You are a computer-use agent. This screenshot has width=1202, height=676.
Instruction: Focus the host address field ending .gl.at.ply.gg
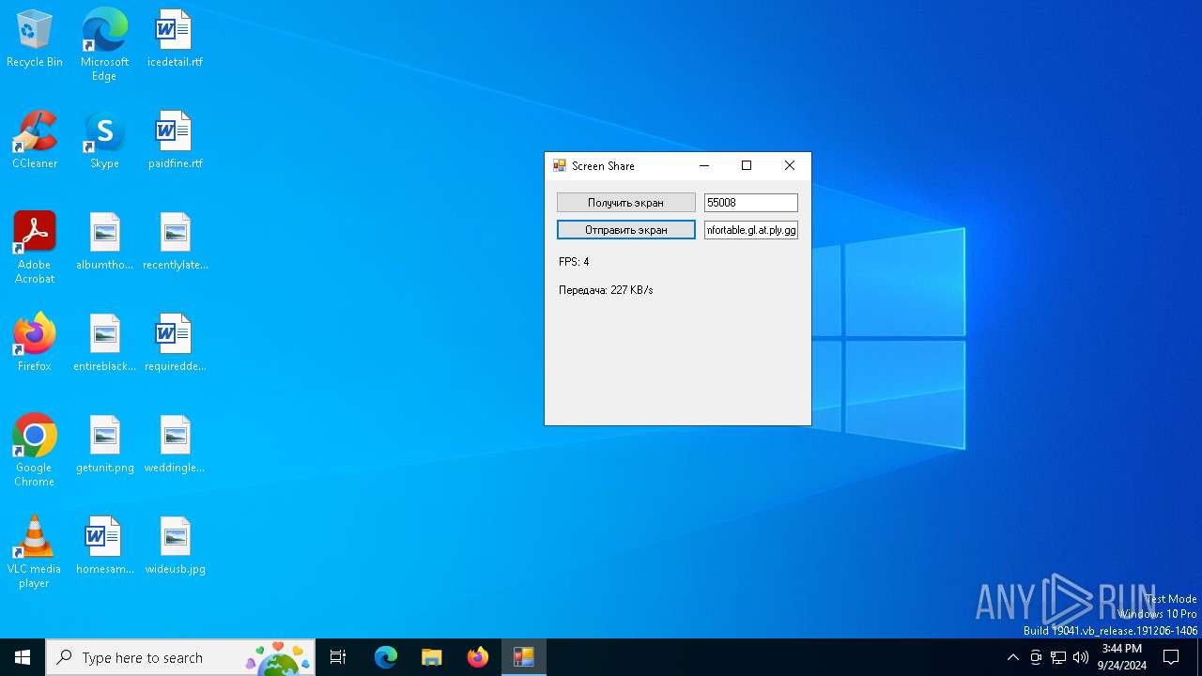(x=751, y=230)
